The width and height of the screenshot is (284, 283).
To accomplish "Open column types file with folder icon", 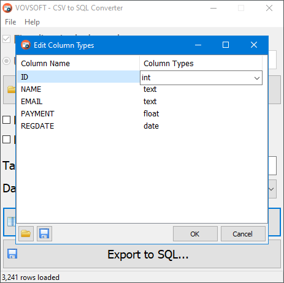I will 26,233.
